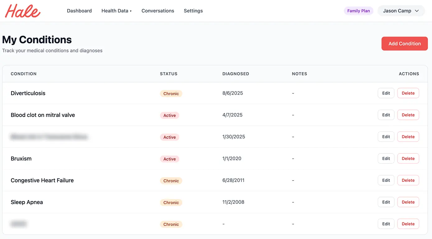Click the Hale logo

pos(23,11)
